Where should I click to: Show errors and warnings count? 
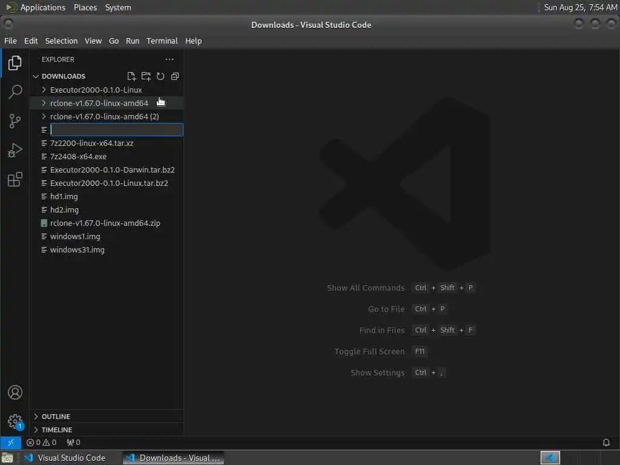[x=42, y=442]
